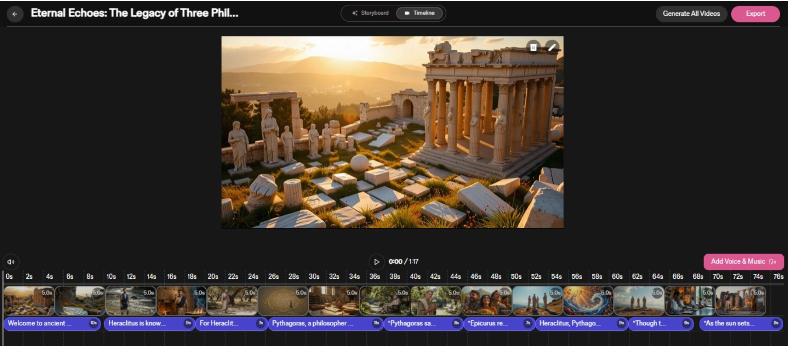Viewport: 788px width, 346px height.
Task: Select the robed man in olive grove clip
Action: [232, 301]
